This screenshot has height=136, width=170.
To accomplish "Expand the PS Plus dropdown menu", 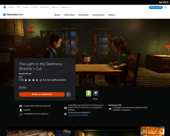I will click(x=35, y=7).
